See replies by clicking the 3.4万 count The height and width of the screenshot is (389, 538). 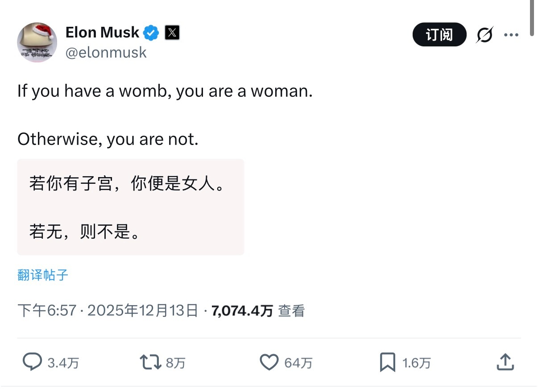(63, 363)
